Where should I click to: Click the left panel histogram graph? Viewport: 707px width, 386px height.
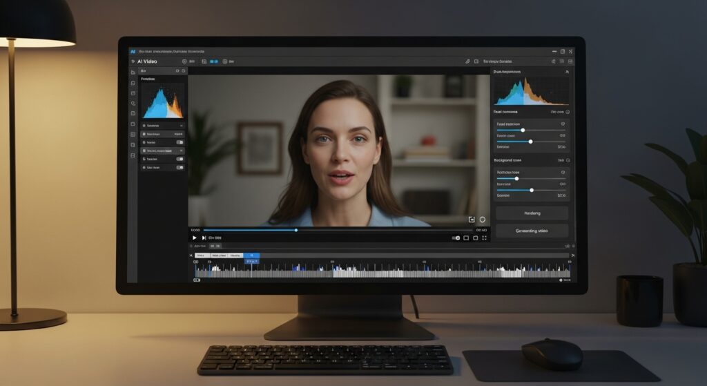click(162, 101)
